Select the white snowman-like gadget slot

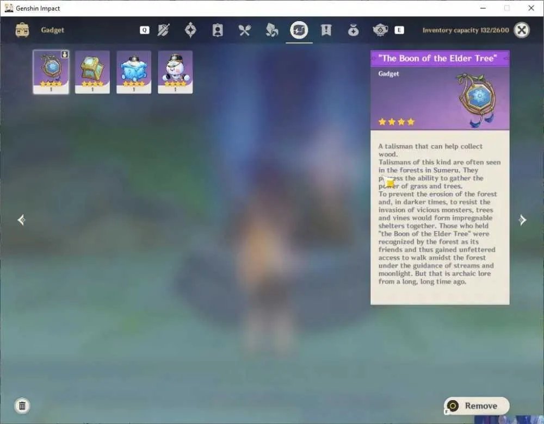tap(175, 72)
